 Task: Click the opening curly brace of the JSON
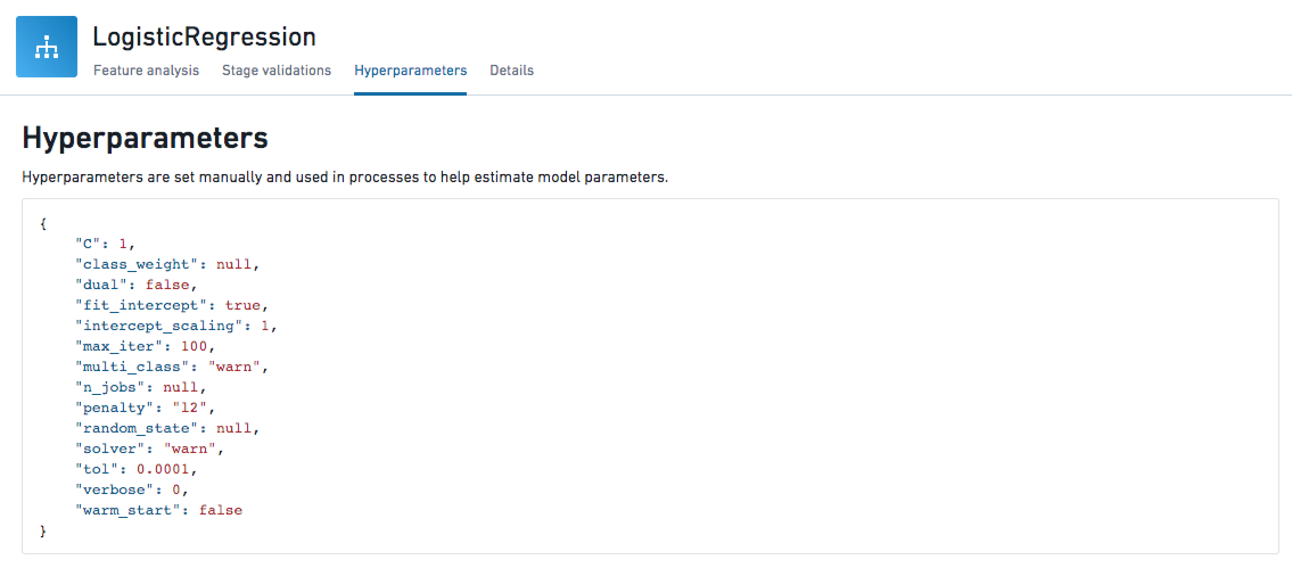coord(43,224)
